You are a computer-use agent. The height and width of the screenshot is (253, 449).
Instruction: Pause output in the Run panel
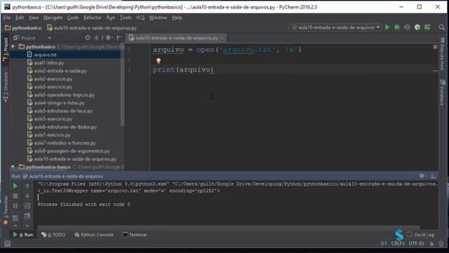(x=15, y=206)
